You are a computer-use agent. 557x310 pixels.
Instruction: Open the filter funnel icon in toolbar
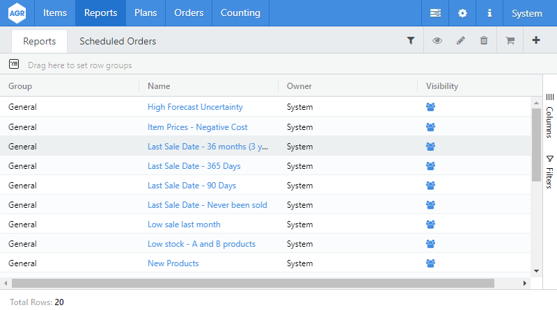[x=411, y=41]
